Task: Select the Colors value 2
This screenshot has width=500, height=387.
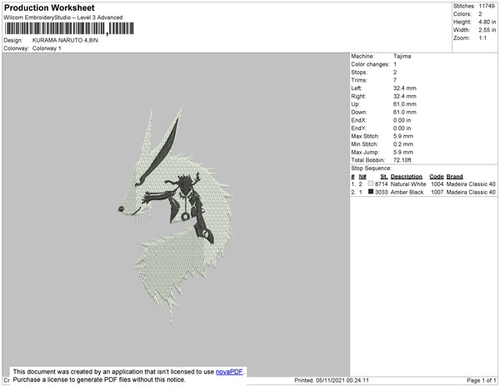Action: [480, 14]
